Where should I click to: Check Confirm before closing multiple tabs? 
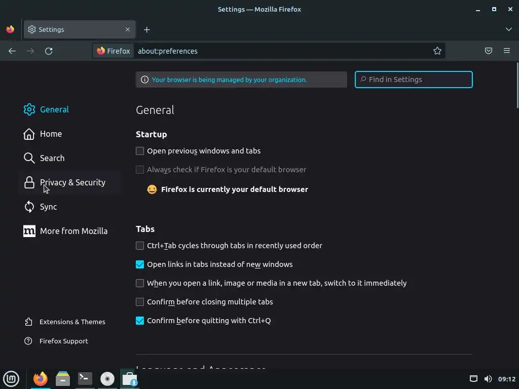click(x=140, y=302)
